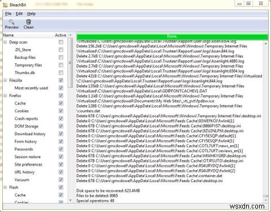Enable the Deep scan checkbox
This screenshot has height=212, width=271.
61,42
